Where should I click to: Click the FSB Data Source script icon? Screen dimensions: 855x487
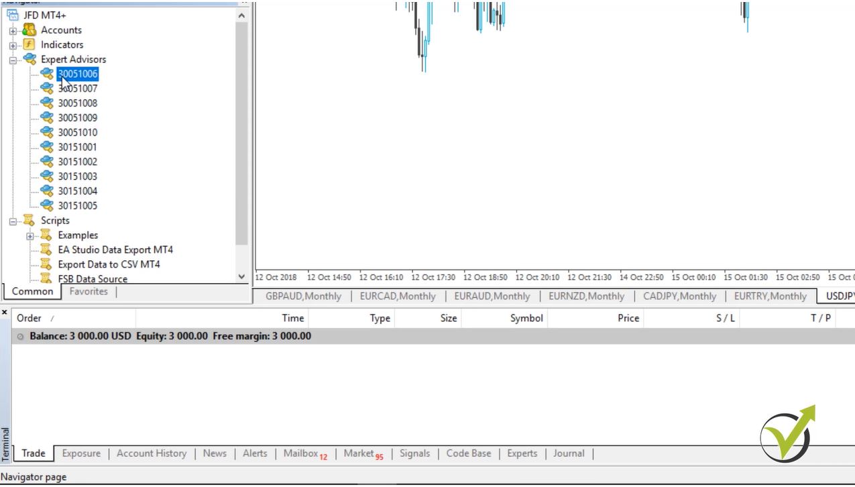44,278
